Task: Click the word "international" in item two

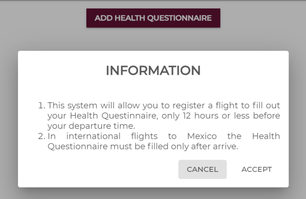Action: tap(93, 136)
